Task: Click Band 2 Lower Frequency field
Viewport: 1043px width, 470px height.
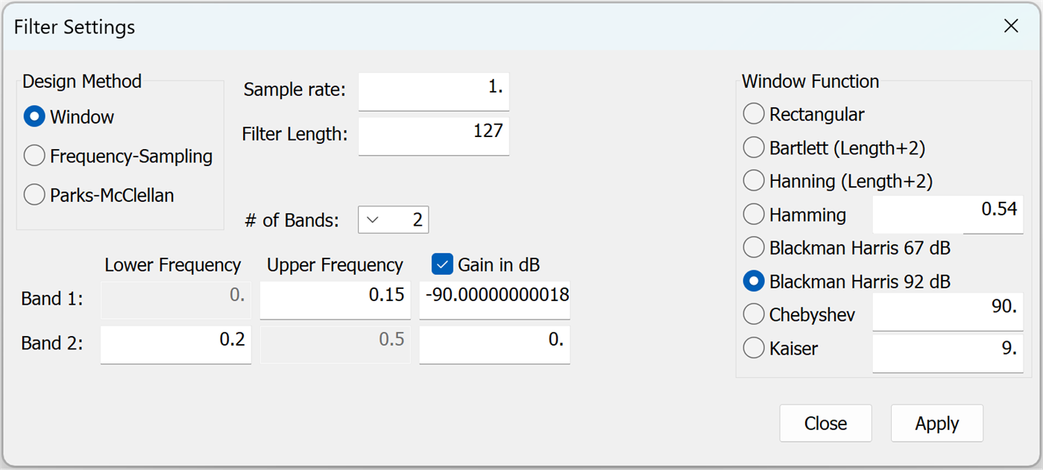Action: (x=176, y=344)
